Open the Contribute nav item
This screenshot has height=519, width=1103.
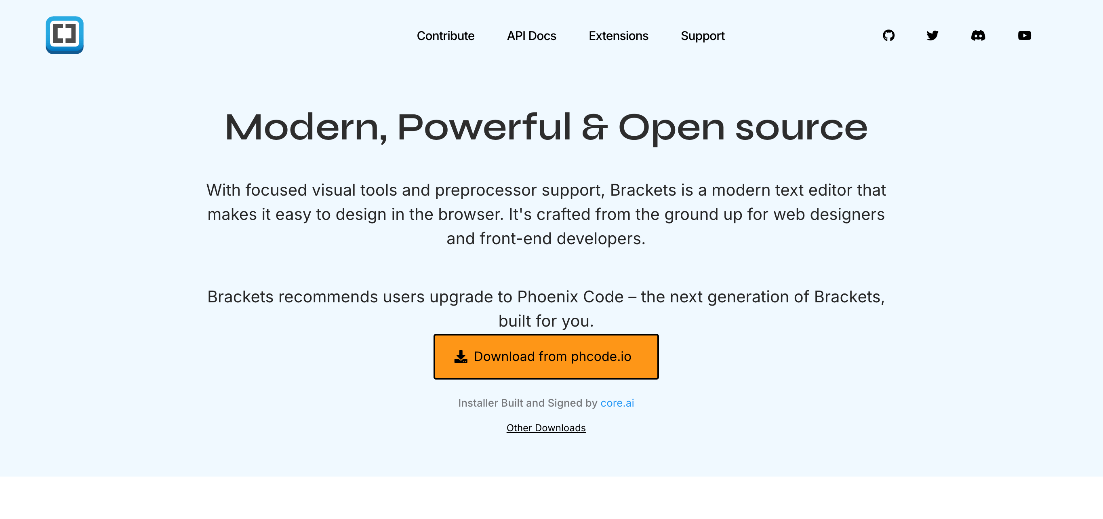[x=445, y=36]
